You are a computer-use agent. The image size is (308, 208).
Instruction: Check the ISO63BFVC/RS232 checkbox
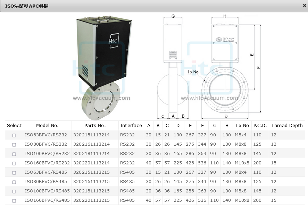coord(14,135)
